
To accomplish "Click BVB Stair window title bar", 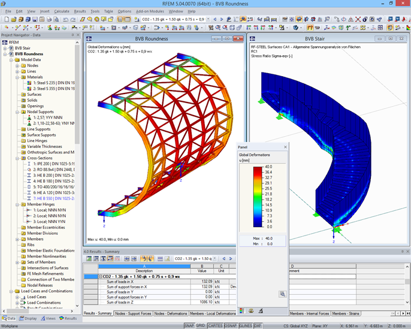I will tap(315, 39).
